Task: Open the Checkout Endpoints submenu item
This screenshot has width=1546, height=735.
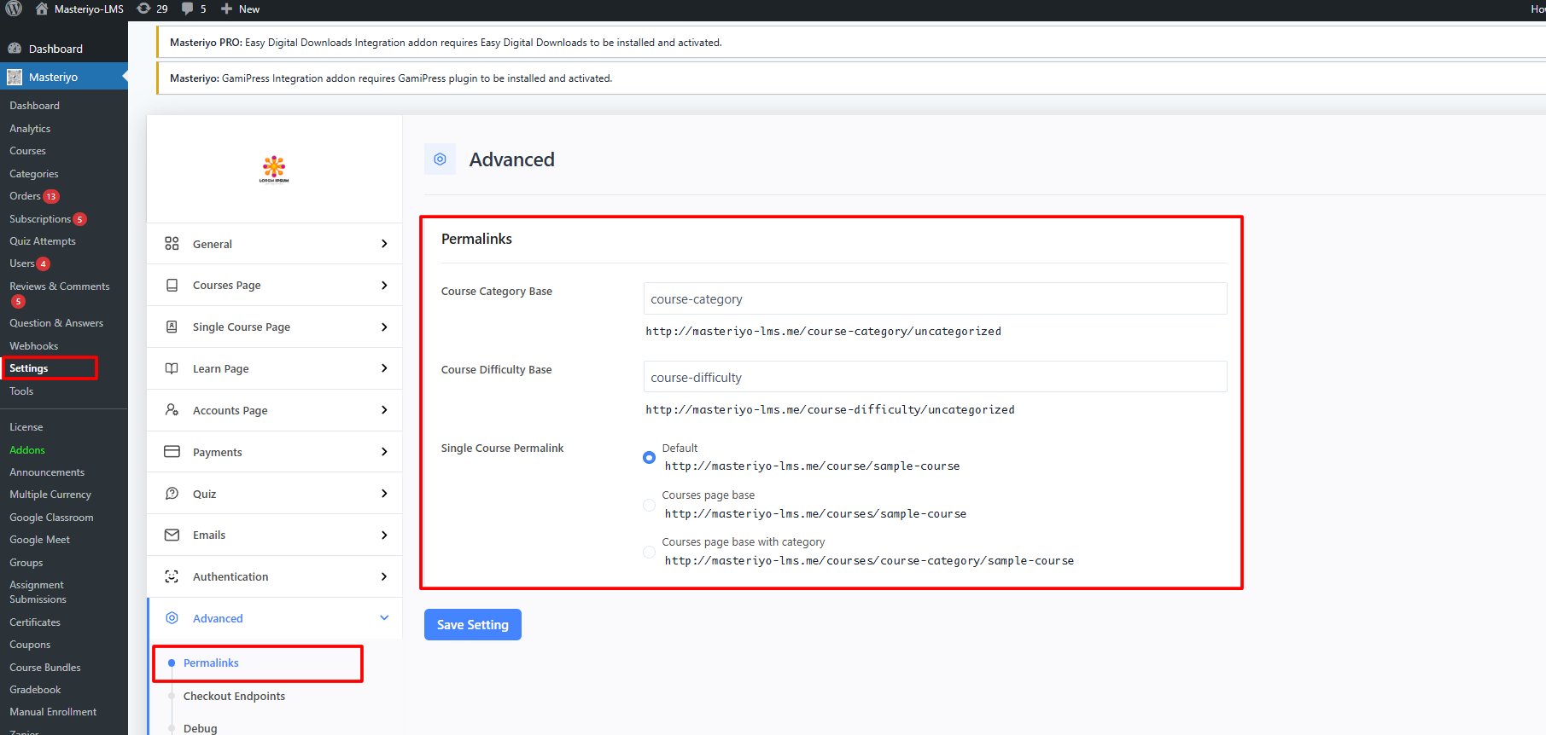Action: click(234, 696)
